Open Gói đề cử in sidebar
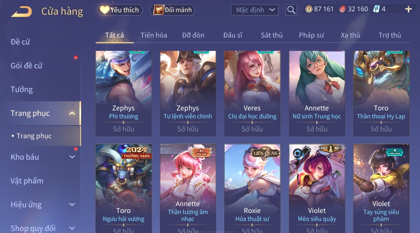 point(26,66)
